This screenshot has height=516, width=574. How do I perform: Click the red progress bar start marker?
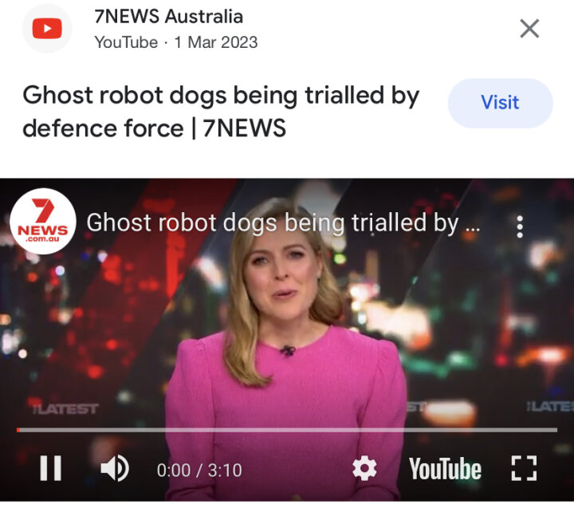[18, 430]
